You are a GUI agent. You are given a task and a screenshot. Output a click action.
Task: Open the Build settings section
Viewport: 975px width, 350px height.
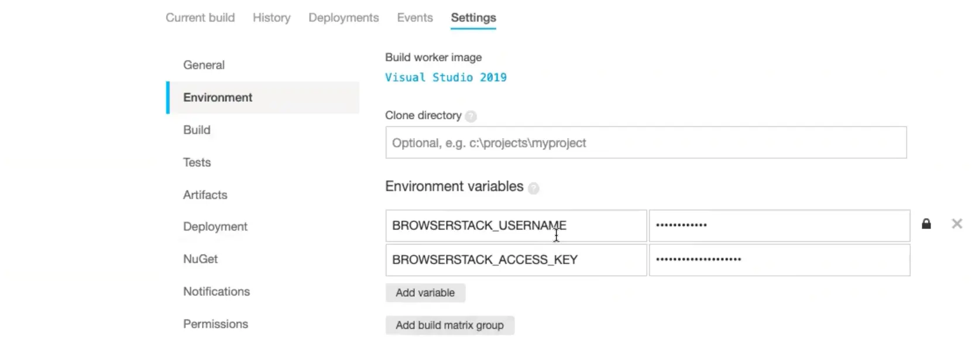coord(197,130)
